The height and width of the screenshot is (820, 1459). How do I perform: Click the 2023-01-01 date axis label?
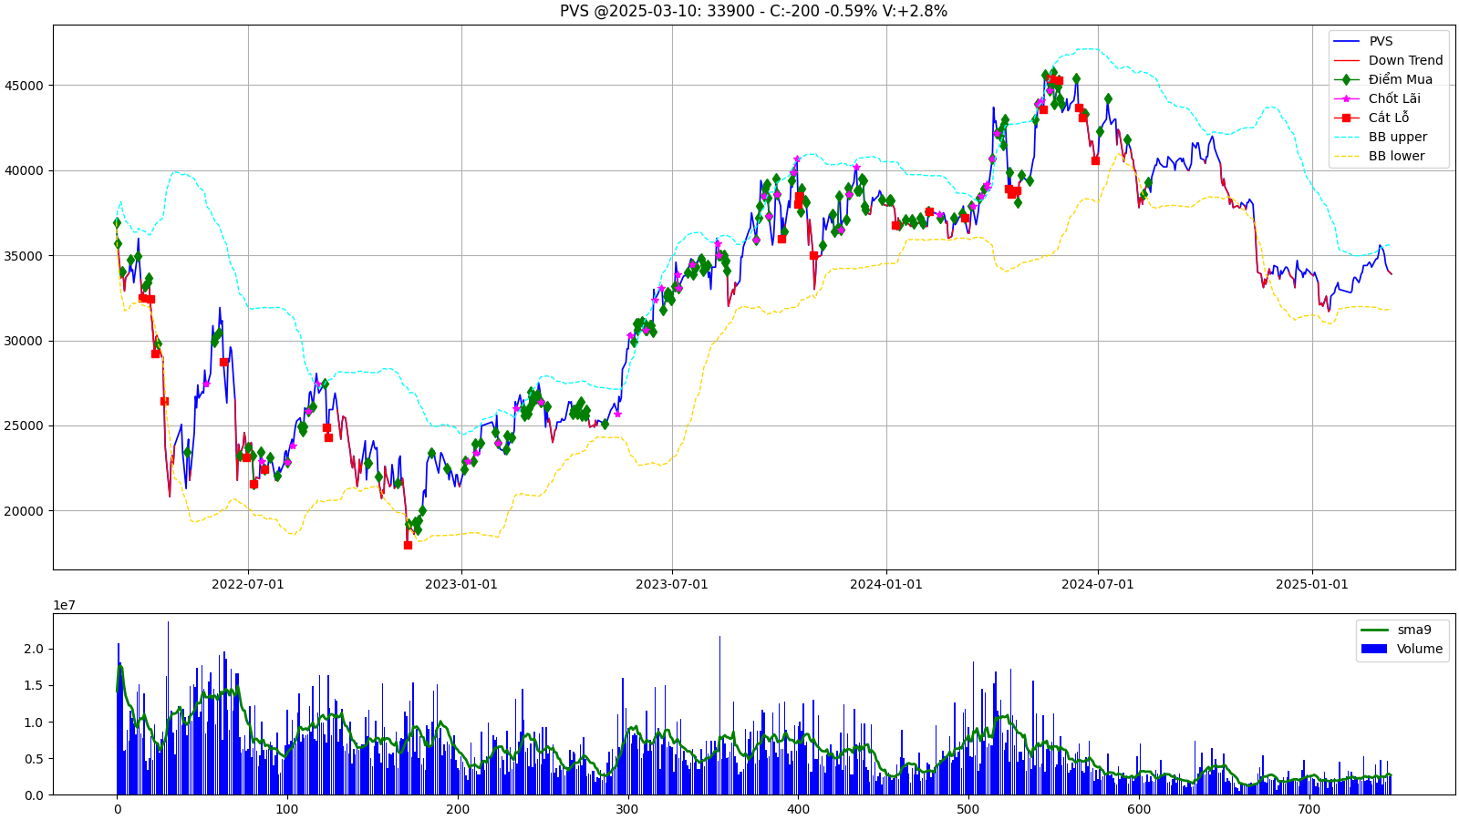[461, 584]
